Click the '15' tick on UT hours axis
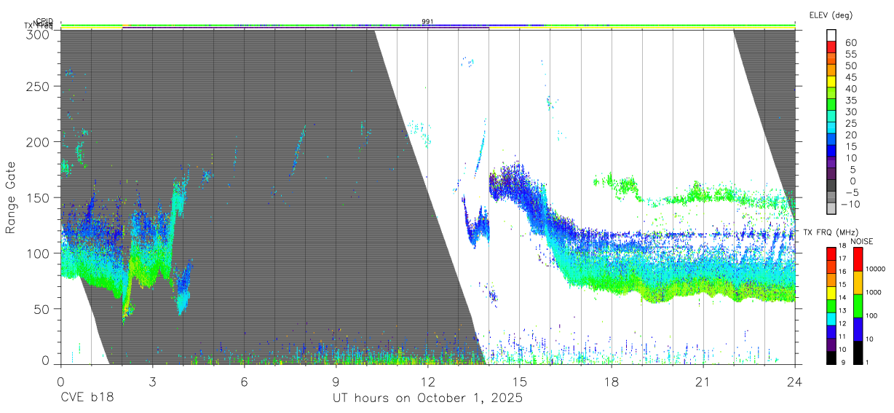Viewport: 894px width, 413px height. pyautogui.click(x=519, y=382)
